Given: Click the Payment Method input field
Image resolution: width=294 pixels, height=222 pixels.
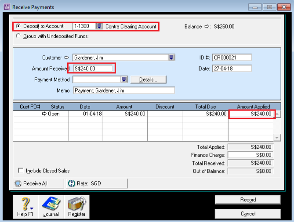Looking at the screenshot, I should [97, 79].
